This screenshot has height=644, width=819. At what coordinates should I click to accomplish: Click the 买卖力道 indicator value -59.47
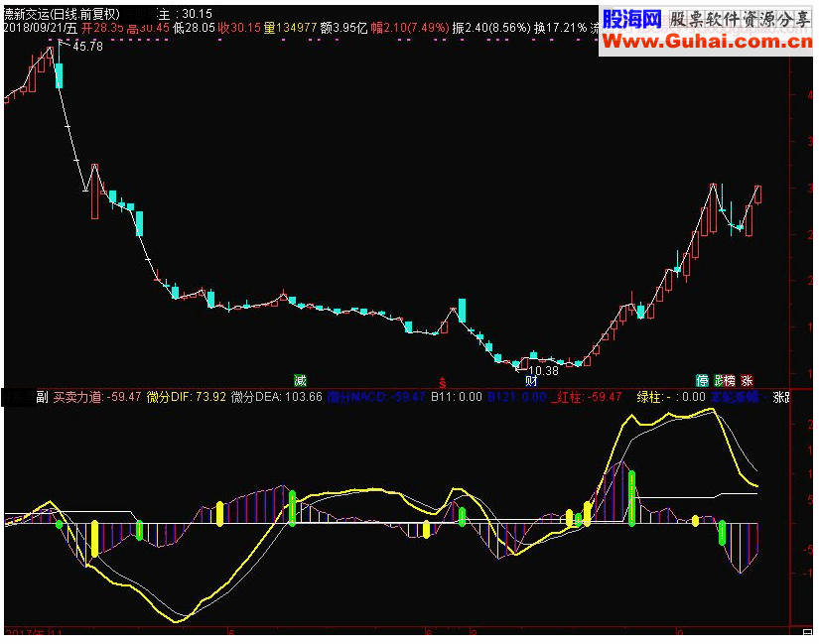[x=124, y=397]
